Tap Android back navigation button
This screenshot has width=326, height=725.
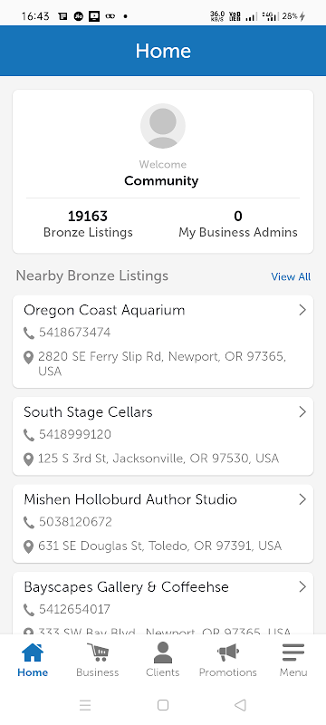(240, 705)
